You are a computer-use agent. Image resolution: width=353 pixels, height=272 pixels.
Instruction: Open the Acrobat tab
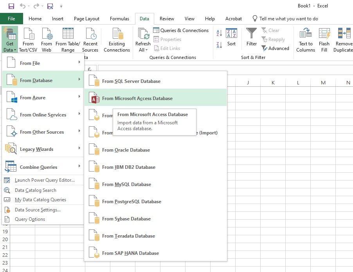[x=234, y=19]
